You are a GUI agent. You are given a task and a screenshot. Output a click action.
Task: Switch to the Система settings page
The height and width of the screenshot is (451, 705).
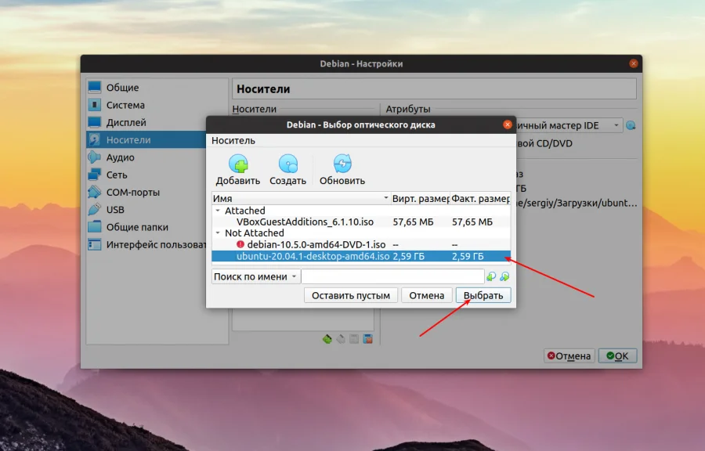pos(124,104)
